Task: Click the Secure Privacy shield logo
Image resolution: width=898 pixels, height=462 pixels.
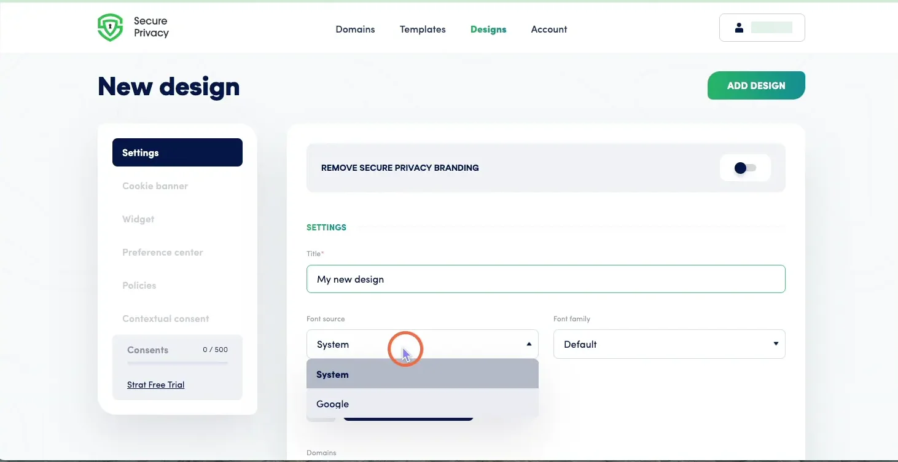Action: pos(110,27)
